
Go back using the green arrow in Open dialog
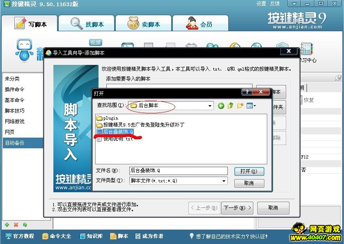[221, 106]
